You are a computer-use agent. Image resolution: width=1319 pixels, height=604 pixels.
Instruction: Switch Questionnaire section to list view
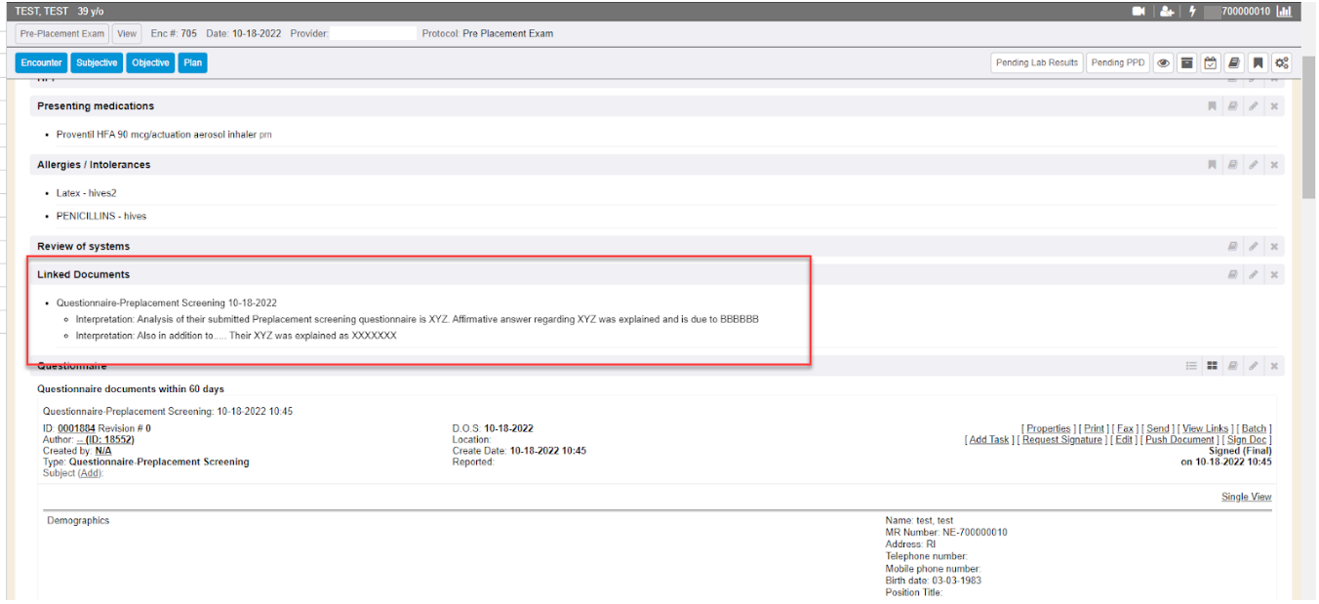coord(1191,366)
